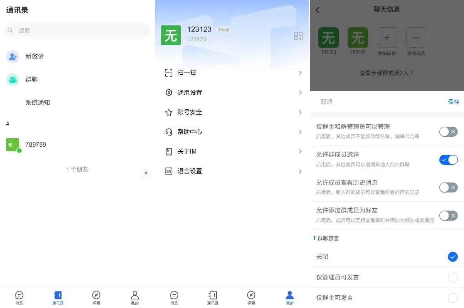This screenshot has height=308, width=464.
Task: Disable allow group members to invite
Action: point(448,160)
